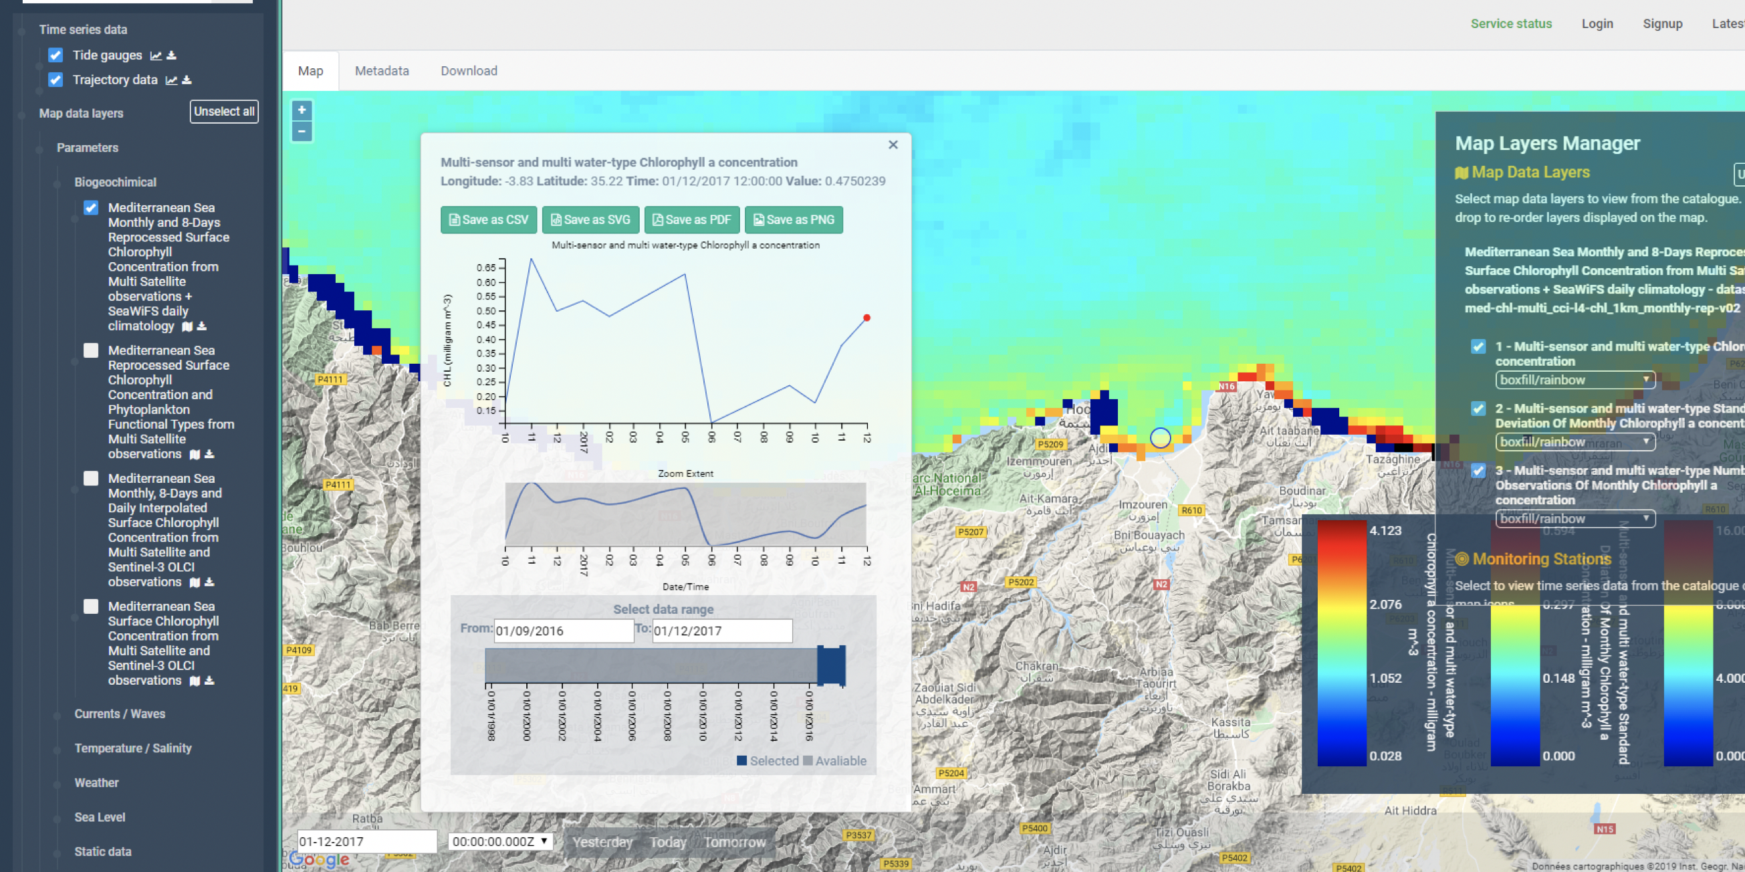Click the Tide gauges download icon

[171, 56]
